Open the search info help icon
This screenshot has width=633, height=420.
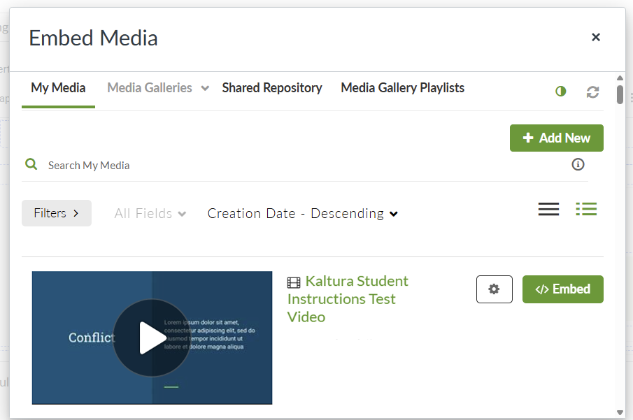(x=578, y=164)
